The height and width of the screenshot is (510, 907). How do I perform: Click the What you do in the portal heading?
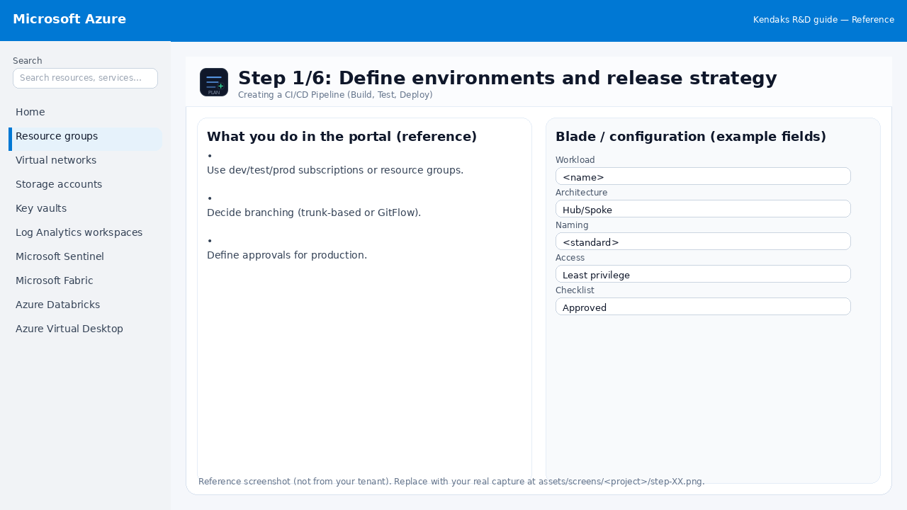click(342, 137)
